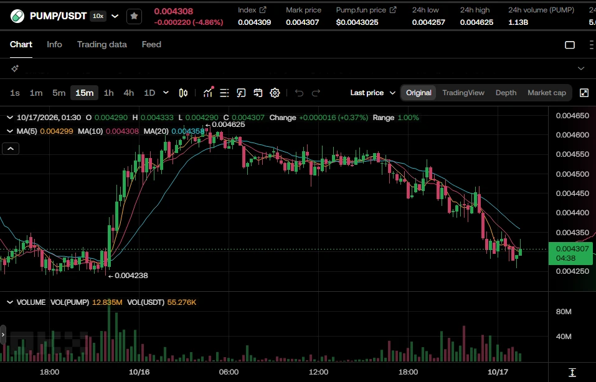Collapse the MA indicator legend row
596x382 pixels.
[x=10, y=131]
